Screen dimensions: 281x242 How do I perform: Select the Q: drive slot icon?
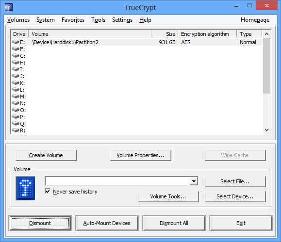(16, 124)
